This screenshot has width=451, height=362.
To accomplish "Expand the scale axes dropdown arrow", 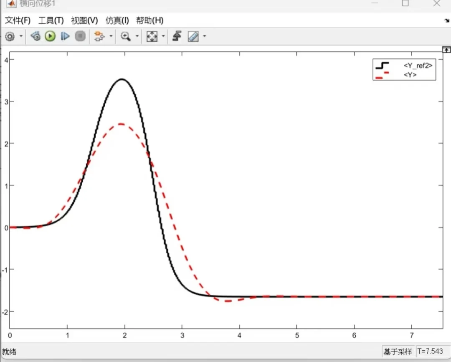I will 163,36.
